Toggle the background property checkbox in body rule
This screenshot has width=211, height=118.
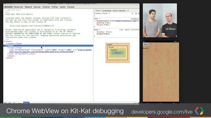click(x=95, y=21)
